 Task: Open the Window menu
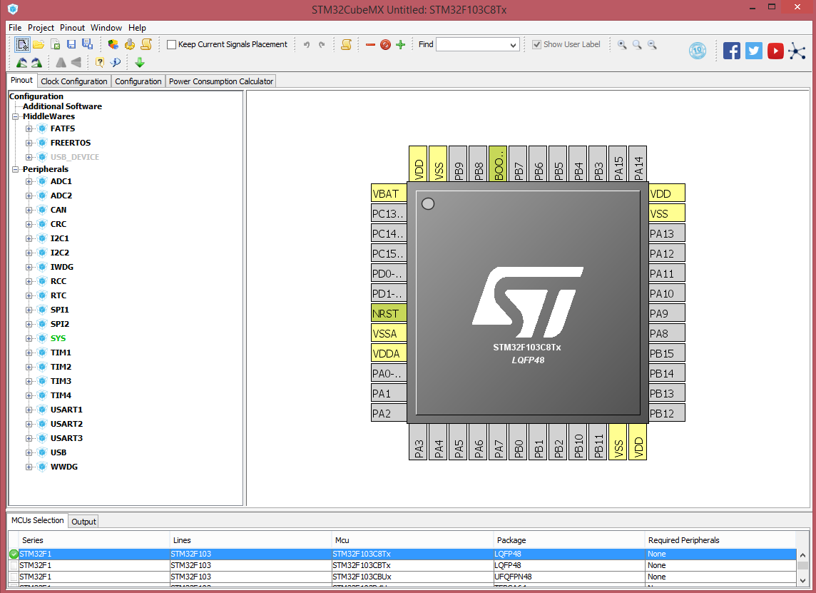pyautogui.click(x=106, y=28)
